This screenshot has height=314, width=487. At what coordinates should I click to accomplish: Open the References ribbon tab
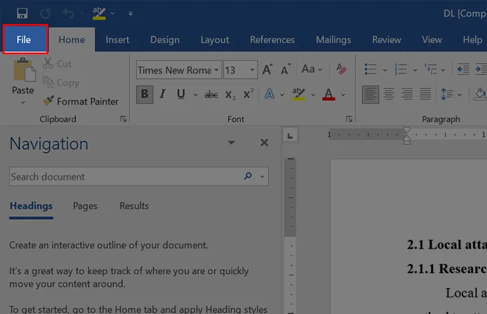pos(272,40)
